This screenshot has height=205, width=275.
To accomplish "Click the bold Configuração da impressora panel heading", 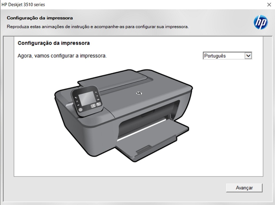I will coord(54,43).
